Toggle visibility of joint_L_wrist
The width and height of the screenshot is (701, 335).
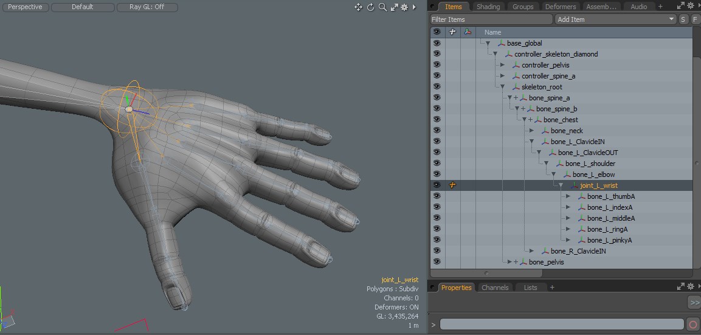pos(437,185)
